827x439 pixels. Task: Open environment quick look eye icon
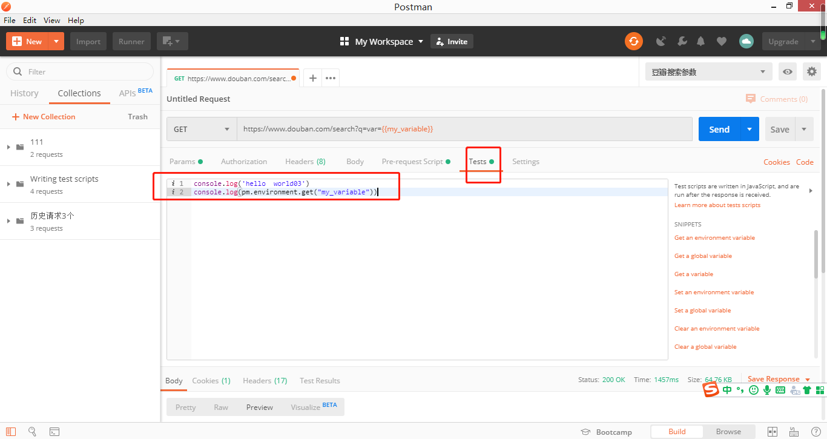click(x=788, y=71)
